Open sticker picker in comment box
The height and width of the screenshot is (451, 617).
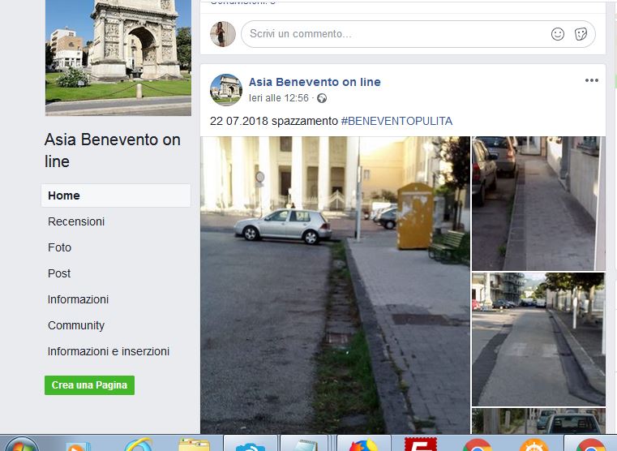pos(581,34)
